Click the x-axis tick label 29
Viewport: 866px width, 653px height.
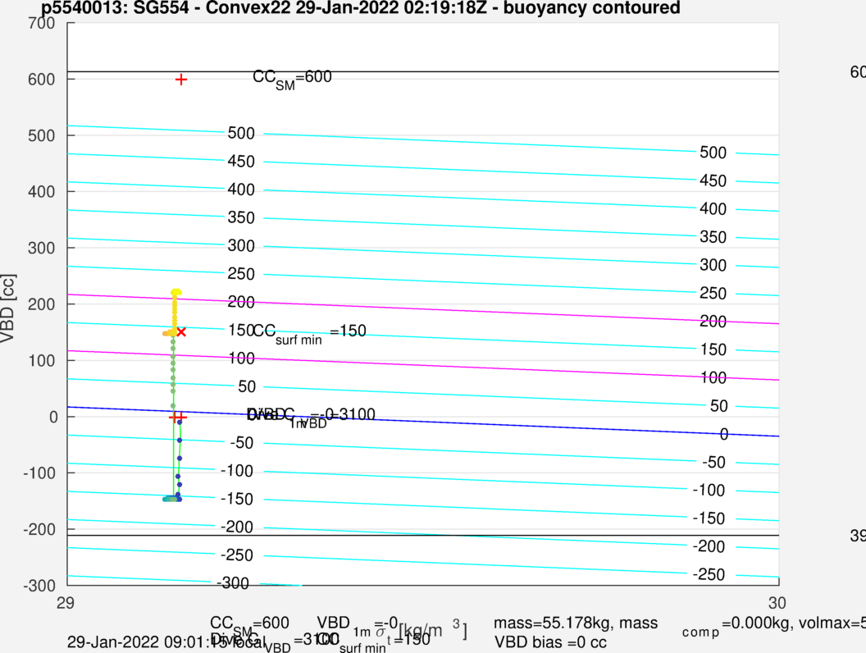pos(65,603)
